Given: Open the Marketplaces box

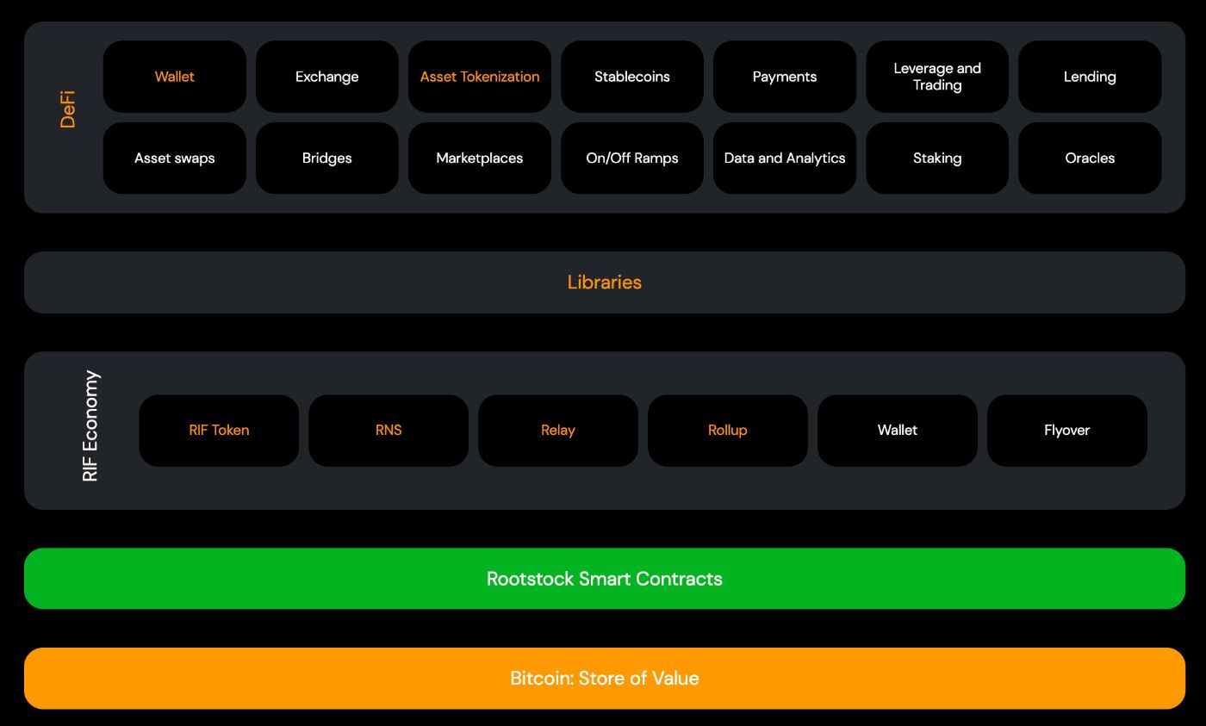Looking at the screenshot, I should 480,158.
